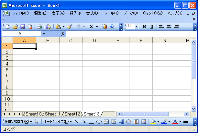This screenshot has height=133, width=198.
Task: Select the Format Painter brush
Action: [x=69, y=27]
